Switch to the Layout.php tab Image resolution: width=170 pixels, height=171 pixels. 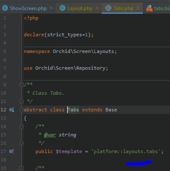point(80,8)
